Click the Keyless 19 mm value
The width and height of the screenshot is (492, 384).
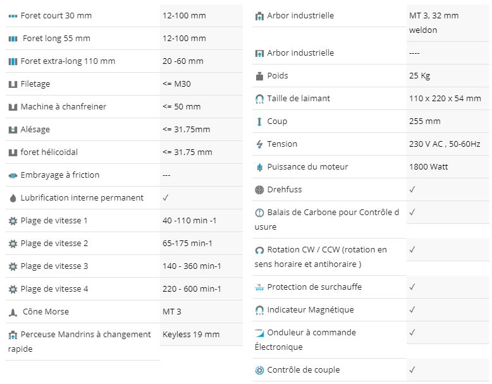point(191,335)
